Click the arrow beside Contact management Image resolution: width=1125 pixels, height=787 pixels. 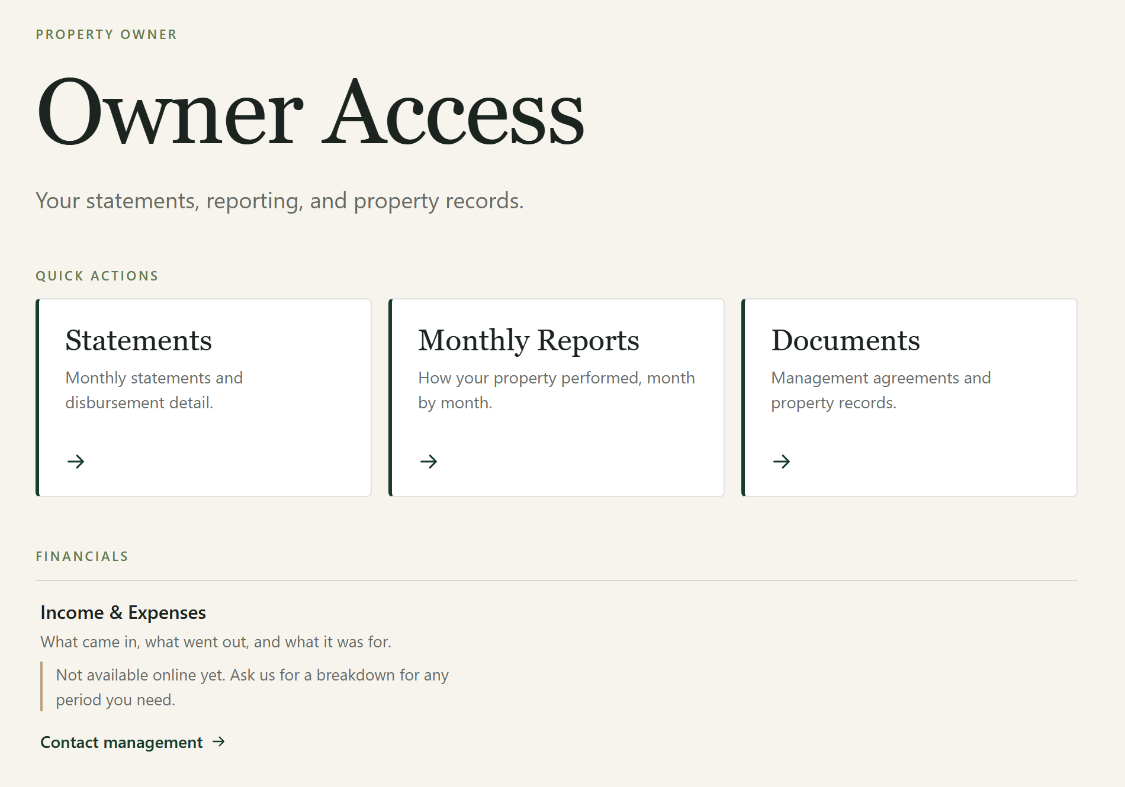219,741
